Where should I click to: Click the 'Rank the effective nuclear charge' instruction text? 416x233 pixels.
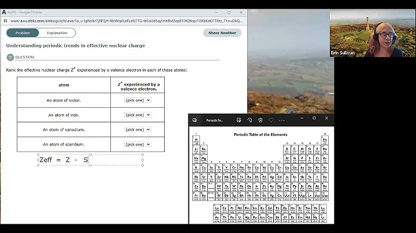[96, 70]
